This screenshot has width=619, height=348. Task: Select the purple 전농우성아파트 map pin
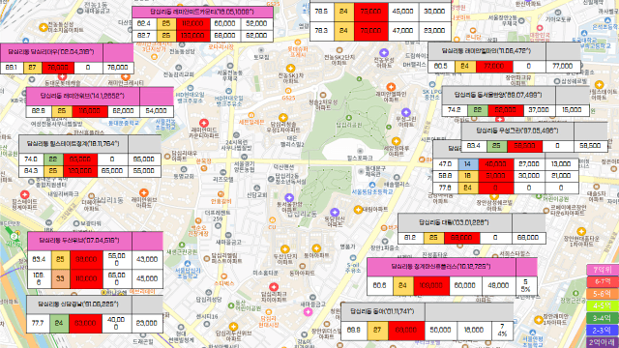pyautogui.click(x=384, y=52)
